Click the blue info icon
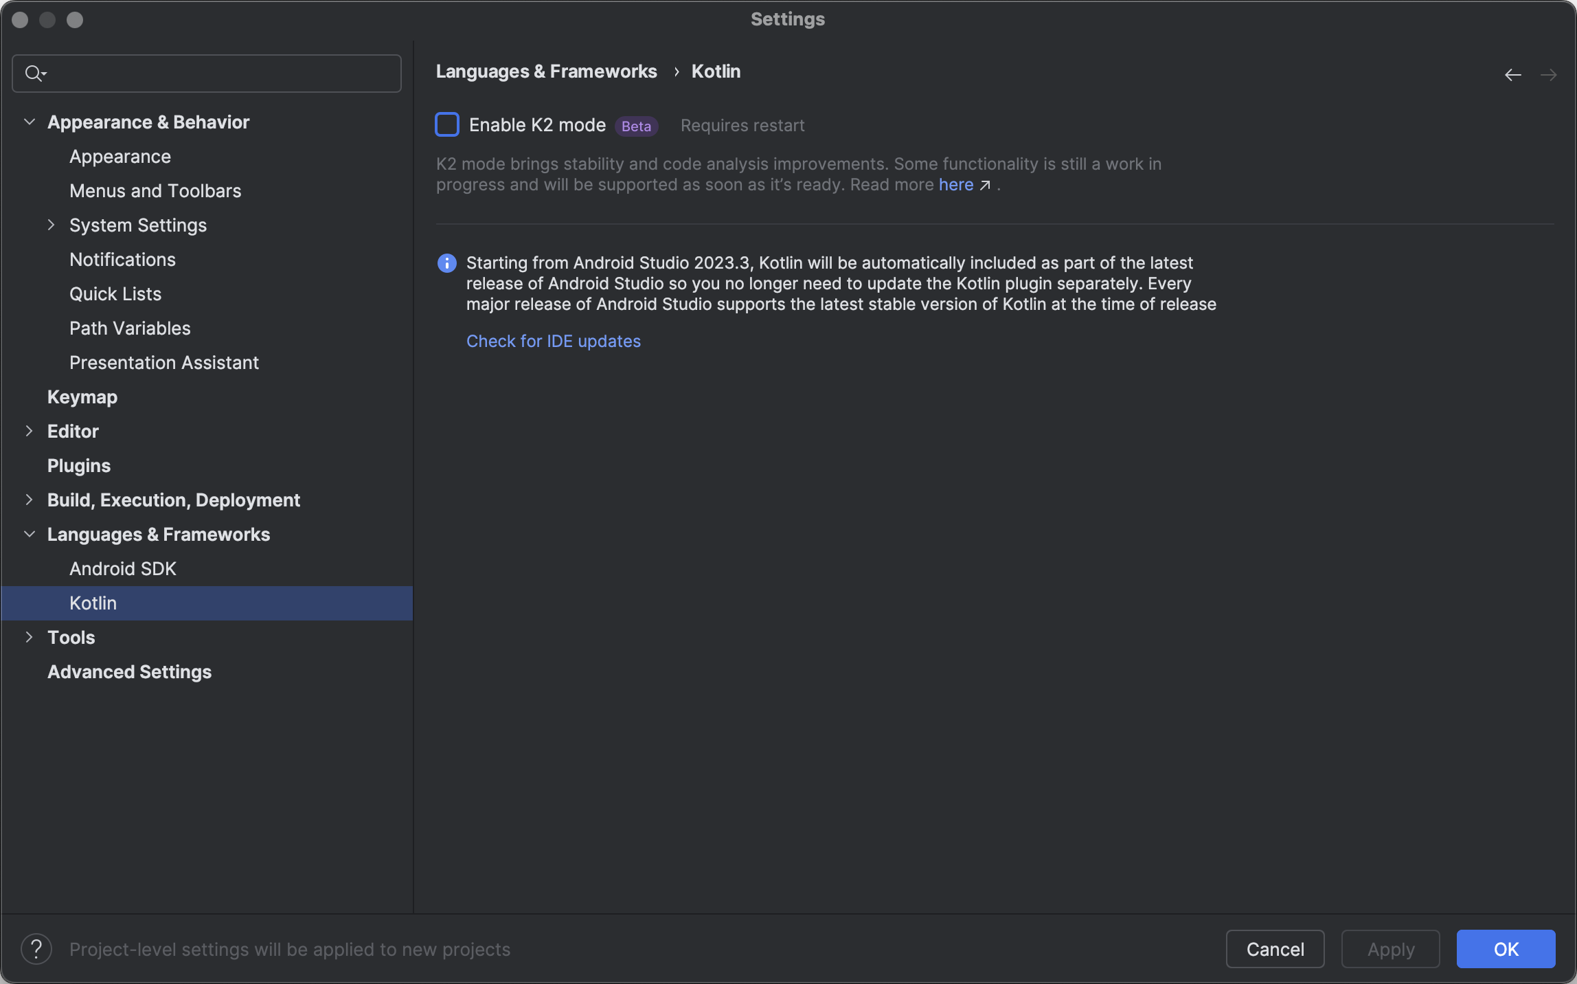This screenshot has width=1577, height=984. [x=446, y=263]
